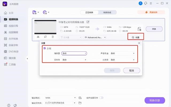Click the 转换 convert button
Screen dimensions: 171x107
[x=154, y=29]
